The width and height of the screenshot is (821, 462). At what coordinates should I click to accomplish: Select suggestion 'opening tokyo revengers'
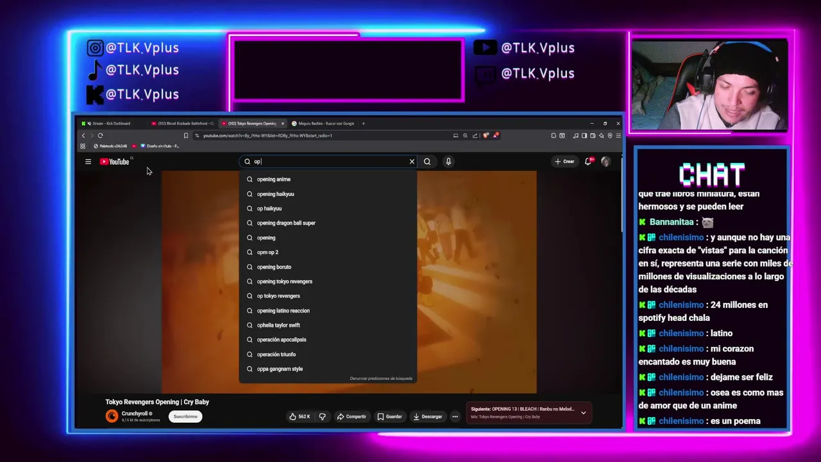click(x=328, y=281)
